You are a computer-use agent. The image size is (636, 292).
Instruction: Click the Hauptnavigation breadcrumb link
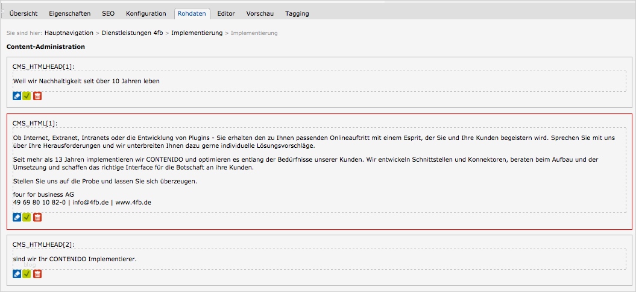coord(69,33)
